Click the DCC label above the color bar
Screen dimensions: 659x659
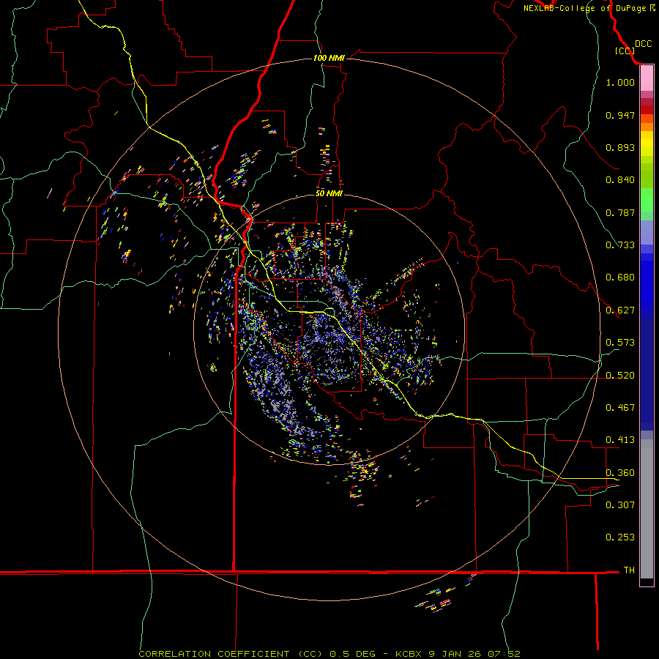click(x=643, y=44)
